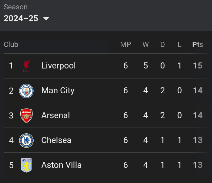Viewport: 212px width, 183px height.
Task: Open the Aston Villa team name
Action: 61,165
